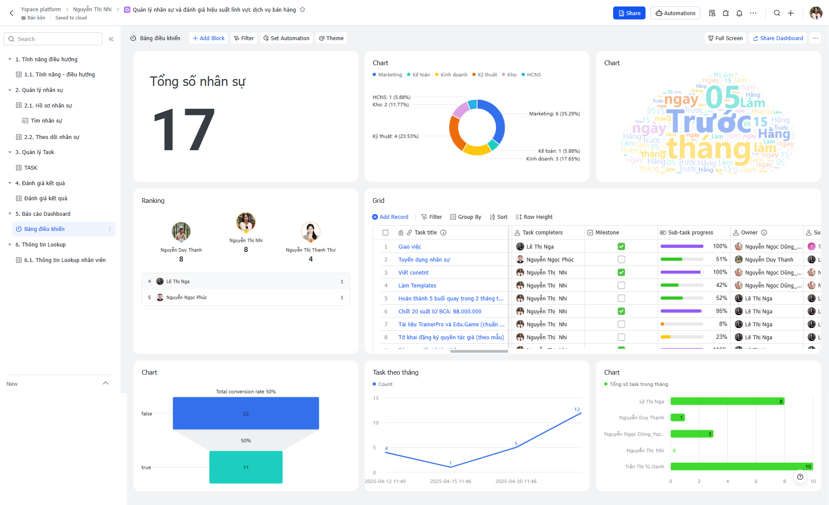
Task: Click Add Block
Action: pos(209,38)
